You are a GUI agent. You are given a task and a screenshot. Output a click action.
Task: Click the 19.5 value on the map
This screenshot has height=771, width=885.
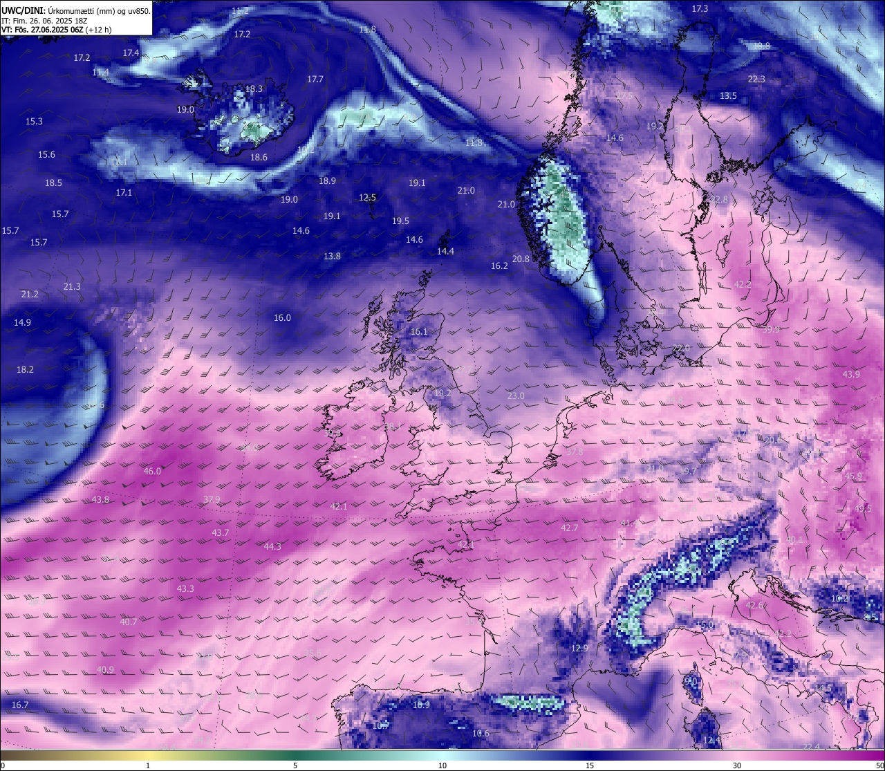point(400,221)
